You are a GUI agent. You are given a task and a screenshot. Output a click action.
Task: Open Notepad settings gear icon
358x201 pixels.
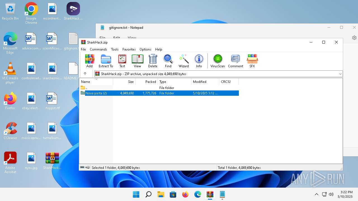tap(354, 38)
